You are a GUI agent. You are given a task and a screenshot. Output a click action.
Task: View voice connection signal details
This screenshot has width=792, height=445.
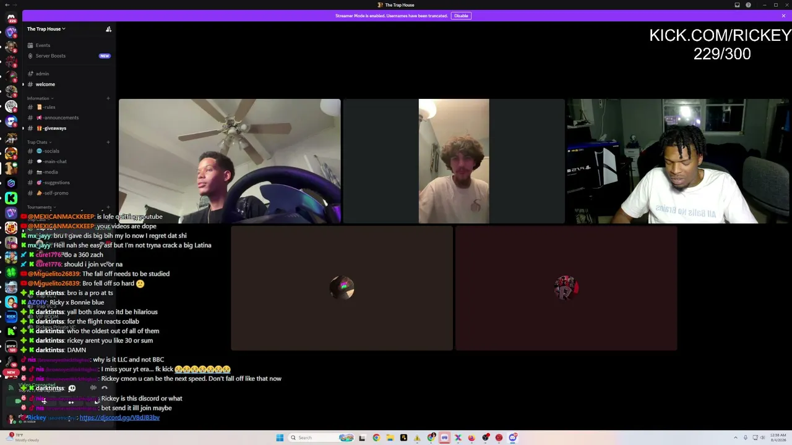click(x=11, y=388)
